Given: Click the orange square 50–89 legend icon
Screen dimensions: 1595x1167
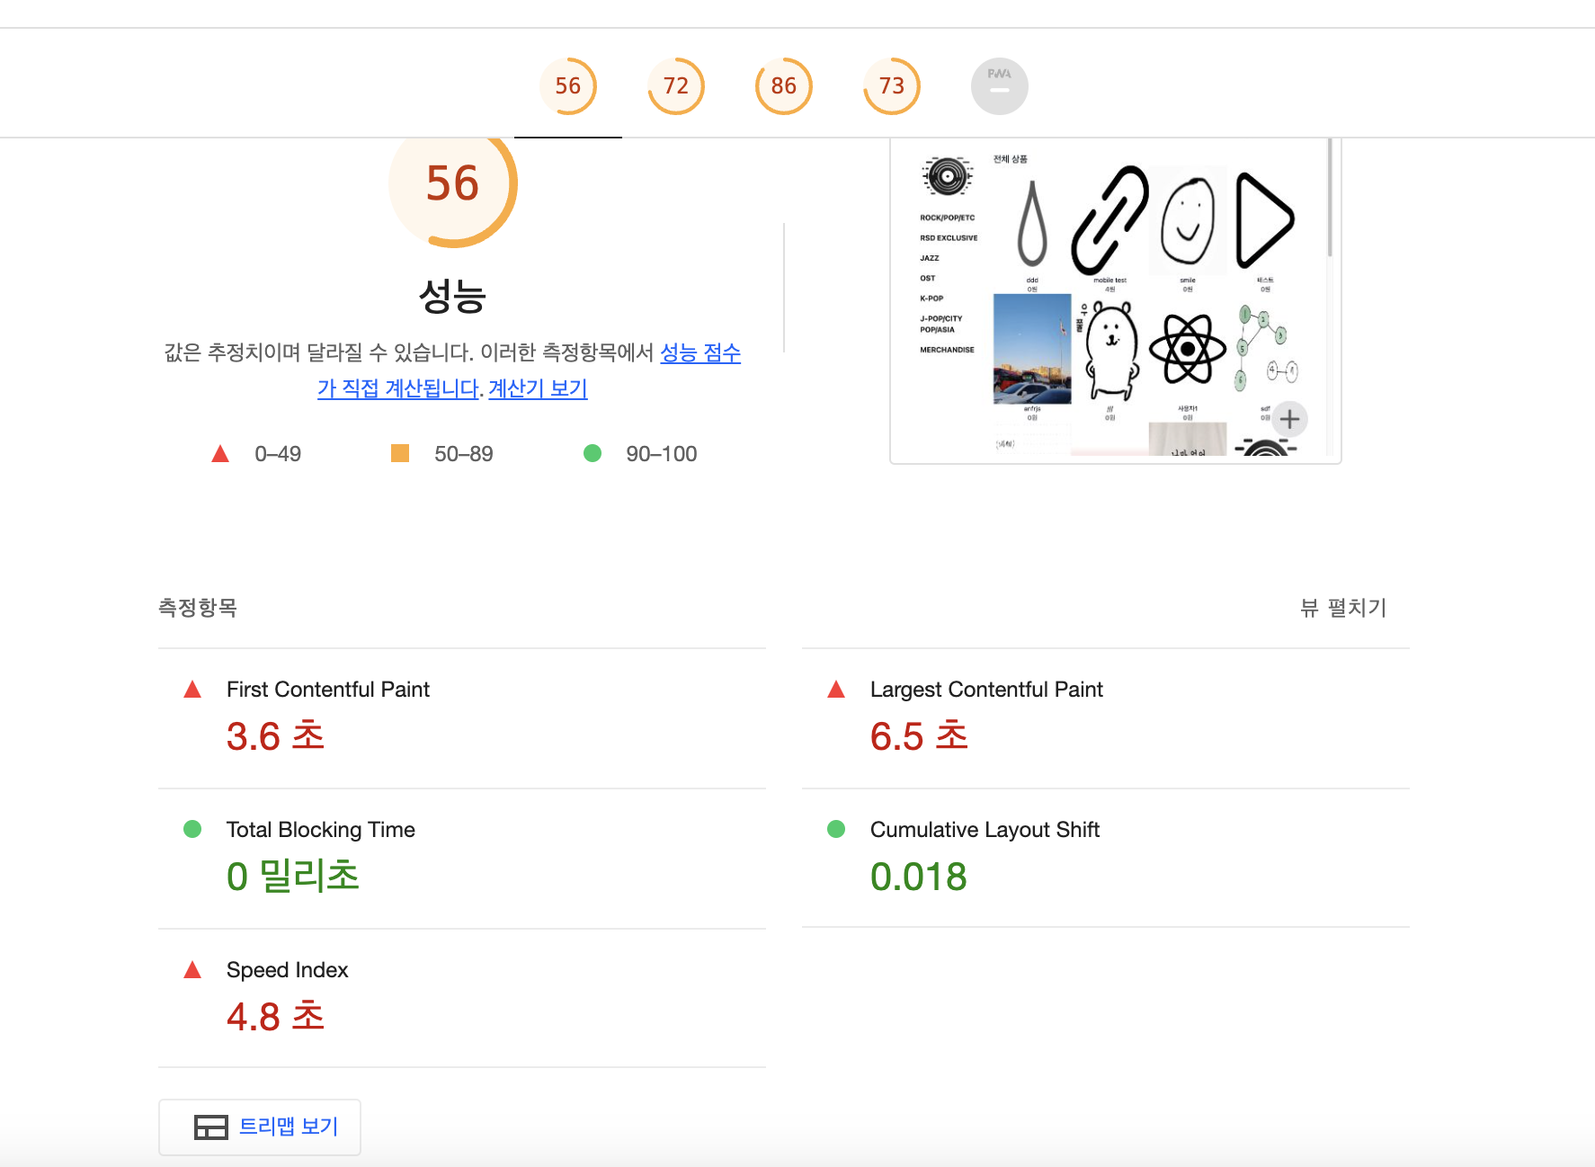Looking at the screenshot, I should pos(400,453).
